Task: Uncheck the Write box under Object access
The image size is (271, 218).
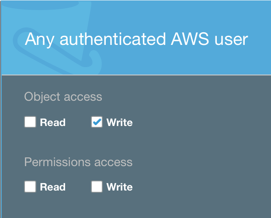Action: coord(97,122)
